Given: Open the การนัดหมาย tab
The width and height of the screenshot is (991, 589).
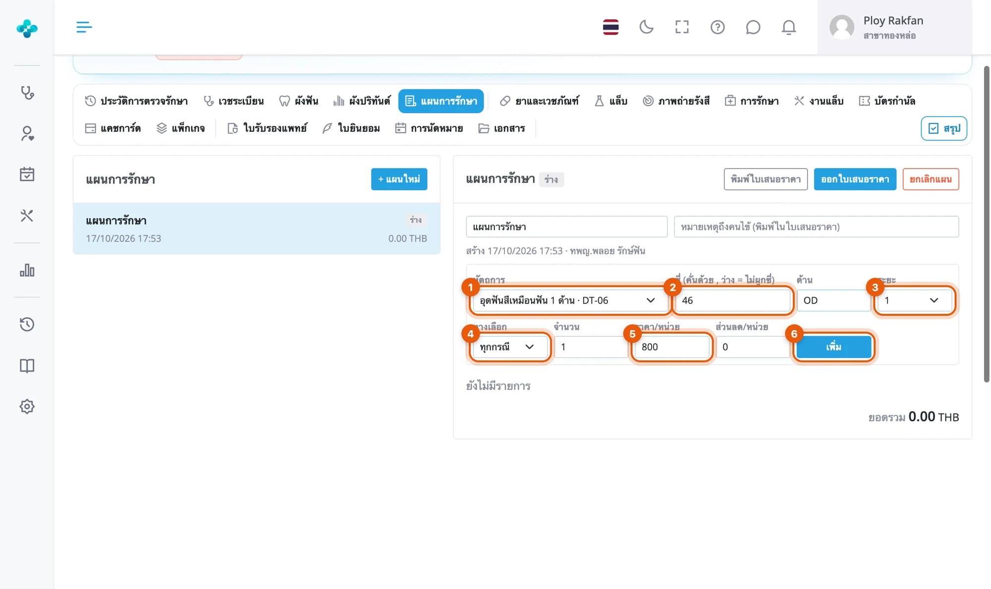Looking at the screenshot, I should coord(429,128).
